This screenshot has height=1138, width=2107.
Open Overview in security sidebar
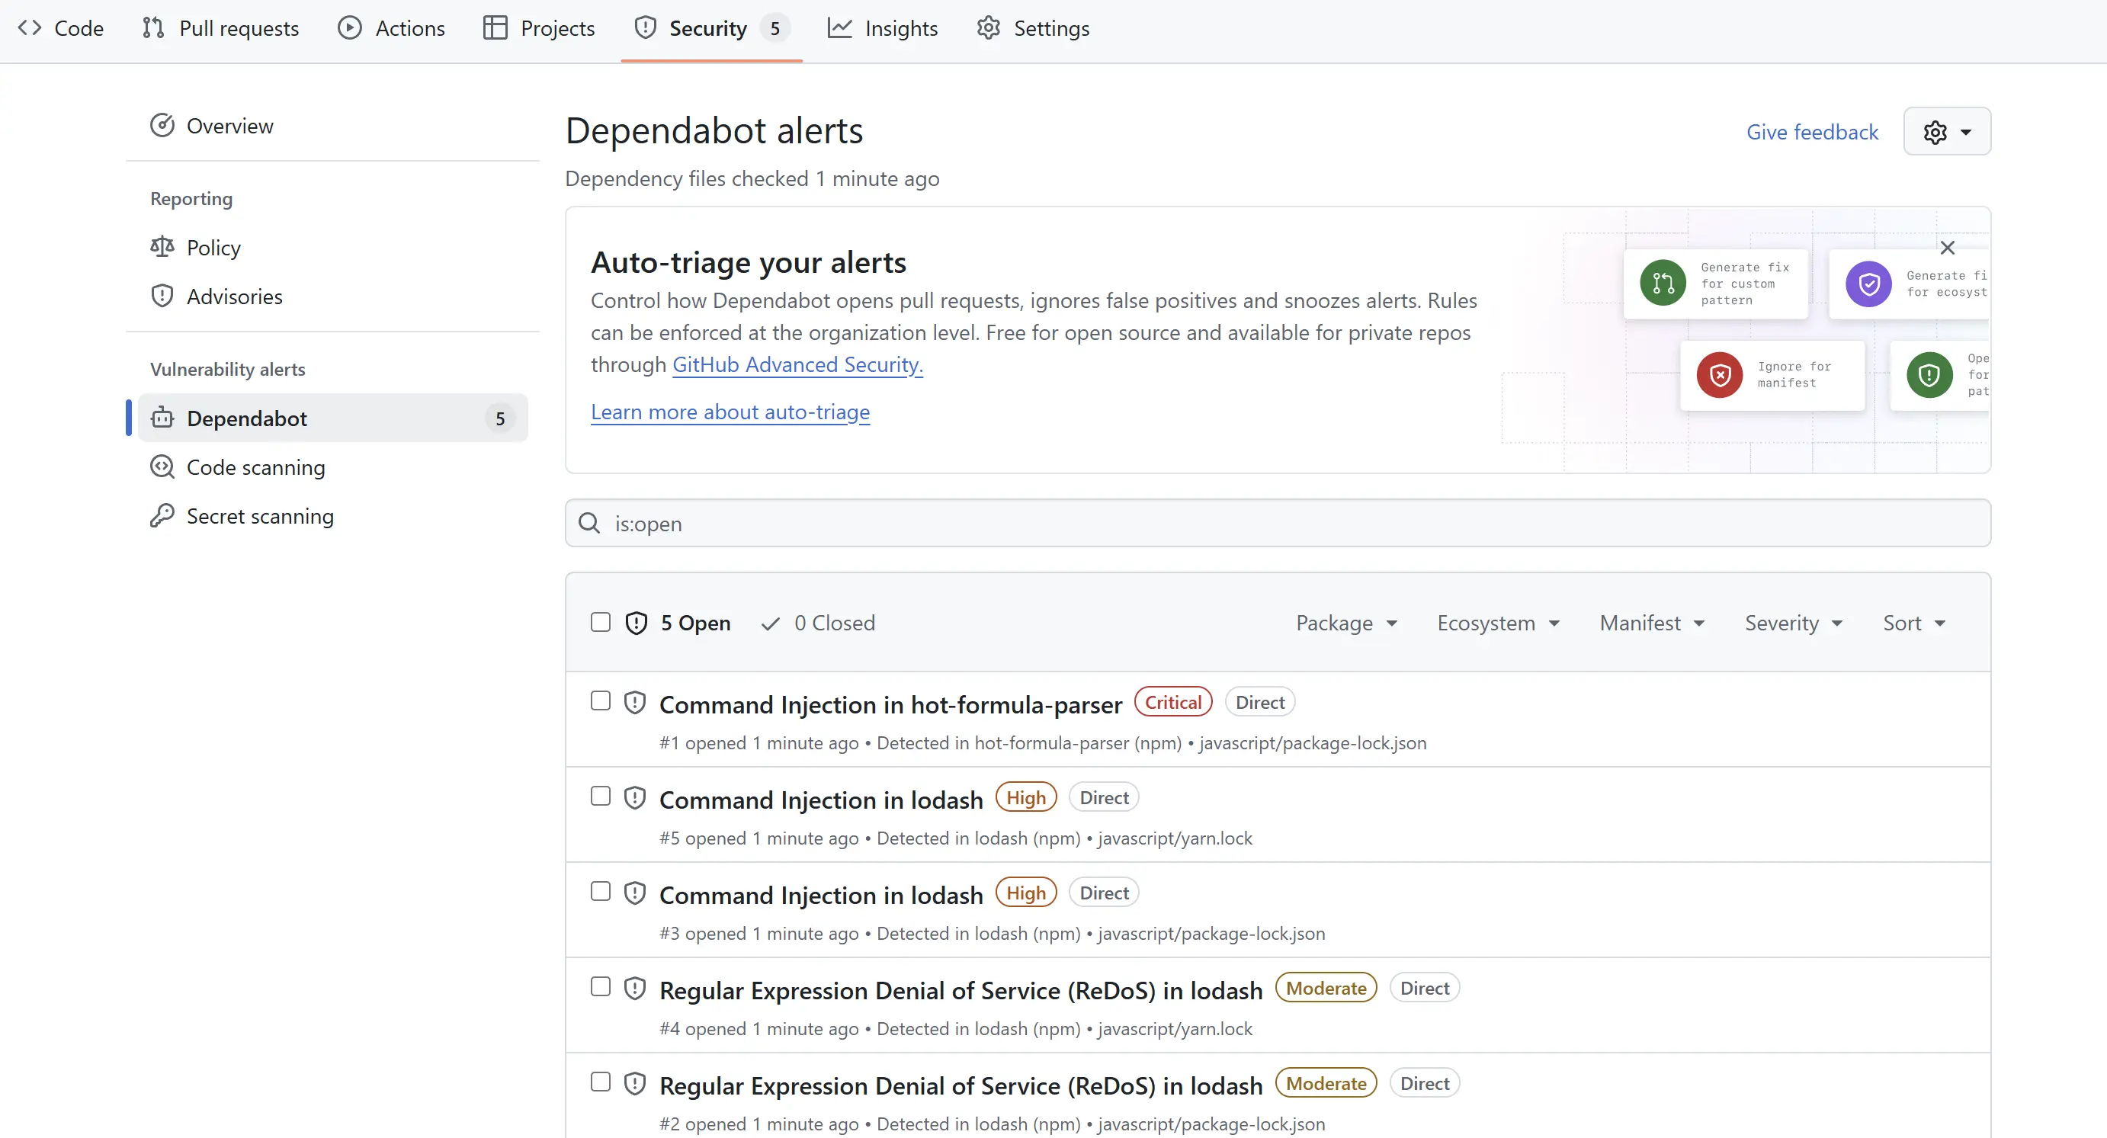211,125
